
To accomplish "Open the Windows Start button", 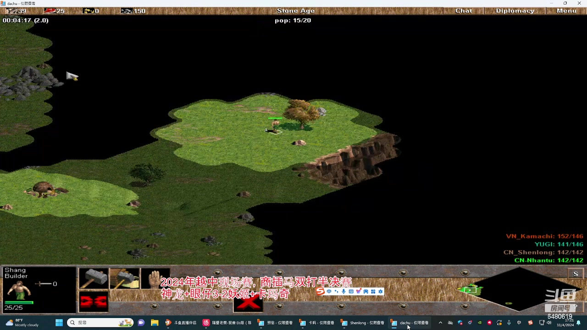I will coord(59,323).
